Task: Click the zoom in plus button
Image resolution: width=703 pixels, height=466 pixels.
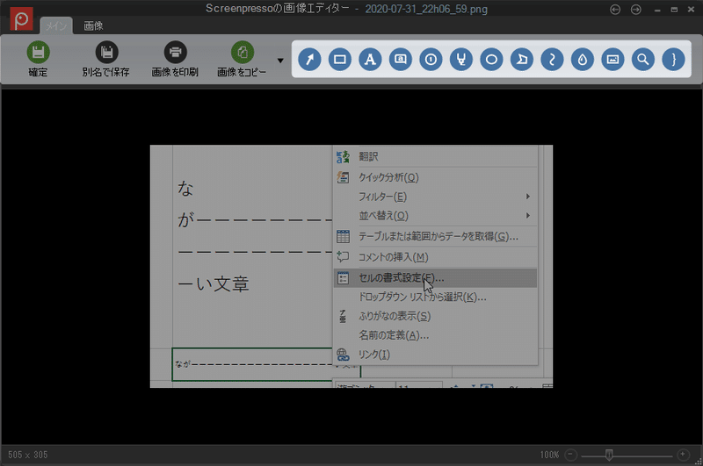Action: pos(683,455)
